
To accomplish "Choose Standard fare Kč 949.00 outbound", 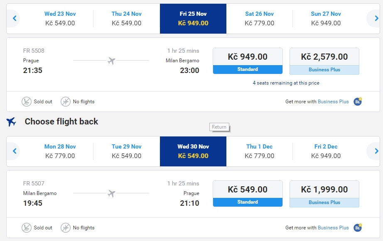I will 248,61.
